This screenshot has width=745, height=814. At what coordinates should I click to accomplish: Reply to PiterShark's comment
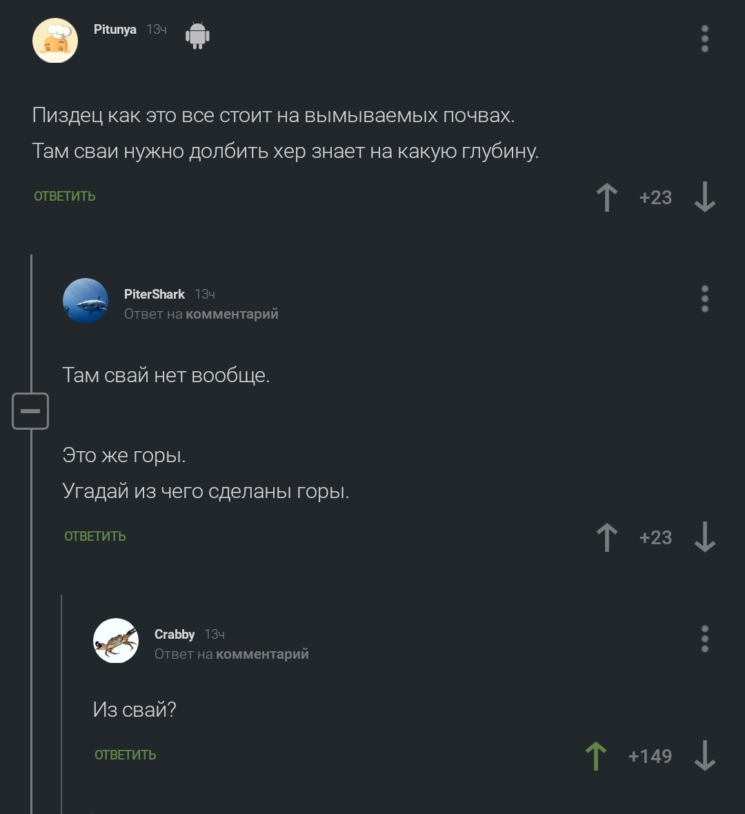[x=95, y=537]
